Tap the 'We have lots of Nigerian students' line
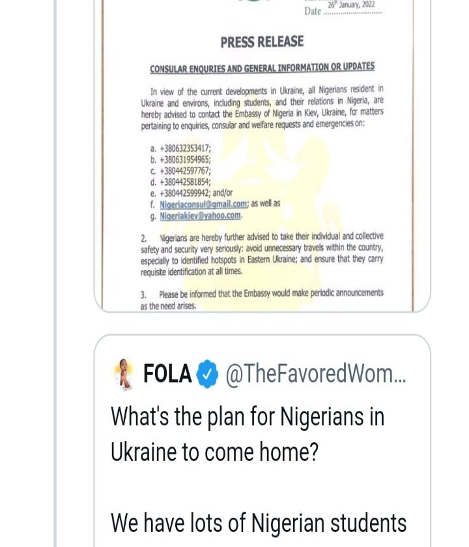This screenshot has width=469, height=547. click(259, 522)
